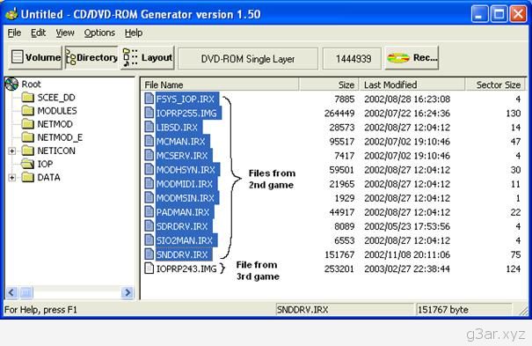Click the 264449 size value
The image size is (532, 346).
tap(339, 113)
